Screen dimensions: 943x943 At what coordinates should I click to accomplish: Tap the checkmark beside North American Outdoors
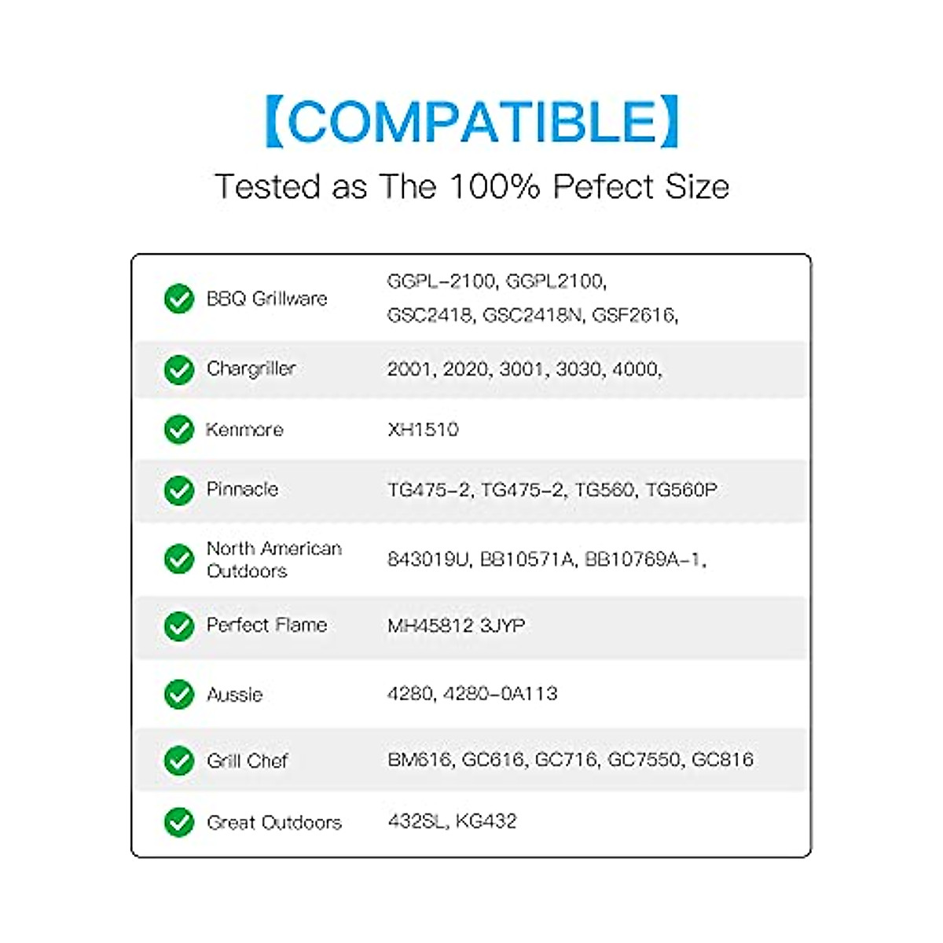click(x=179, y=559)
